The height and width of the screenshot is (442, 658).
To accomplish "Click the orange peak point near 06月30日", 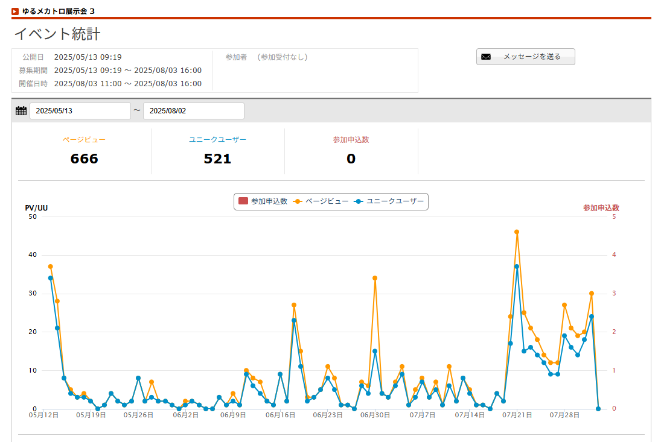I will 375,278.
